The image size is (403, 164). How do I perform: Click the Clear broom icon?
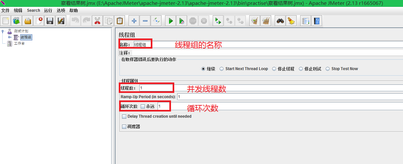(x=255, y=21)
